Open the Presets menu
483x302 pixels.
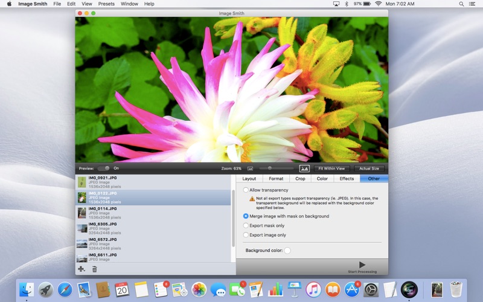(106, 4)
